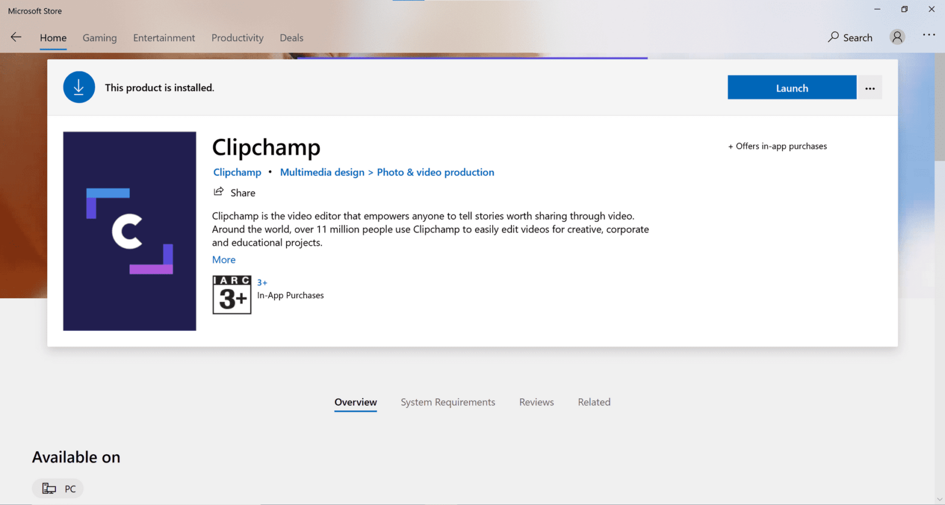Open Photo & video production category

pyautogui.click(x=436, y=172)
